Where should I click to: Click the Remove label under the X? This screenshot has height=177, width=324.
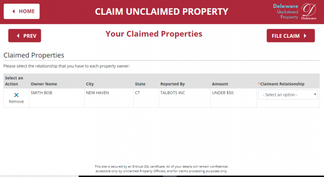16,101
